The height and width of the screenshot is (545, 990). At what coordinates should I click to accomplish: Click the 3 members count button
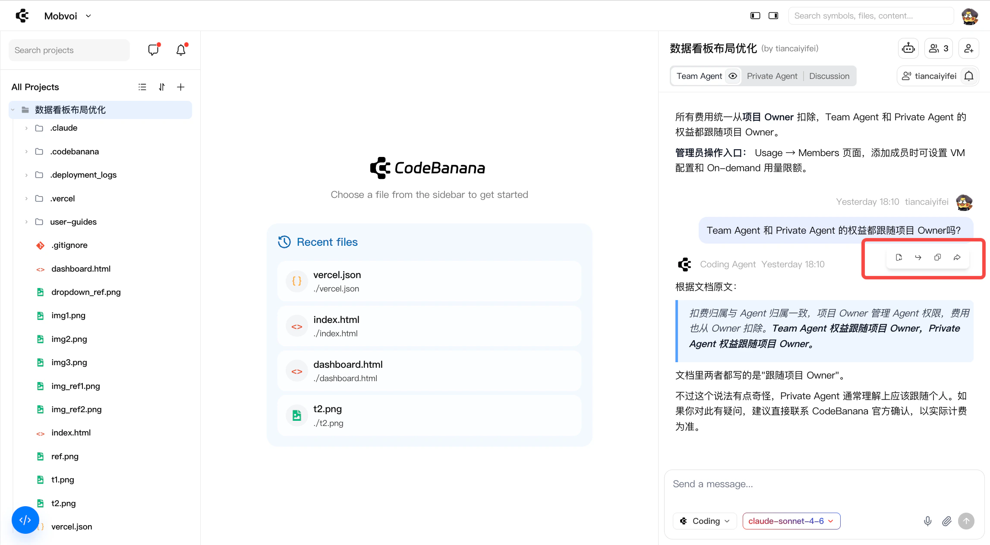[938, 48]
